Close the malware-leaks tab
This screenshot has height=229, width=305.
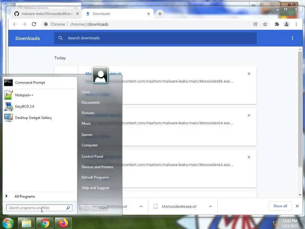click(x=77, y=14)
